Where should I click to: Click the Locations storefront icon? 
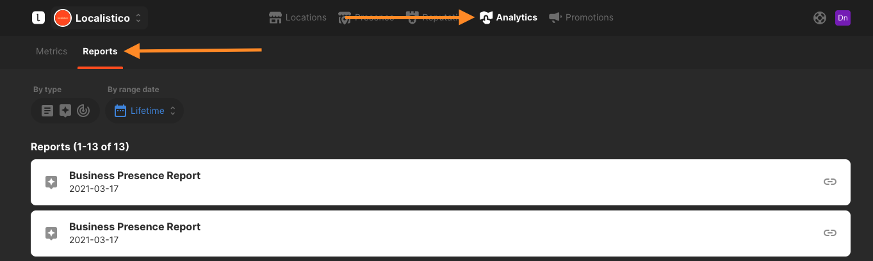pos(275,18)
